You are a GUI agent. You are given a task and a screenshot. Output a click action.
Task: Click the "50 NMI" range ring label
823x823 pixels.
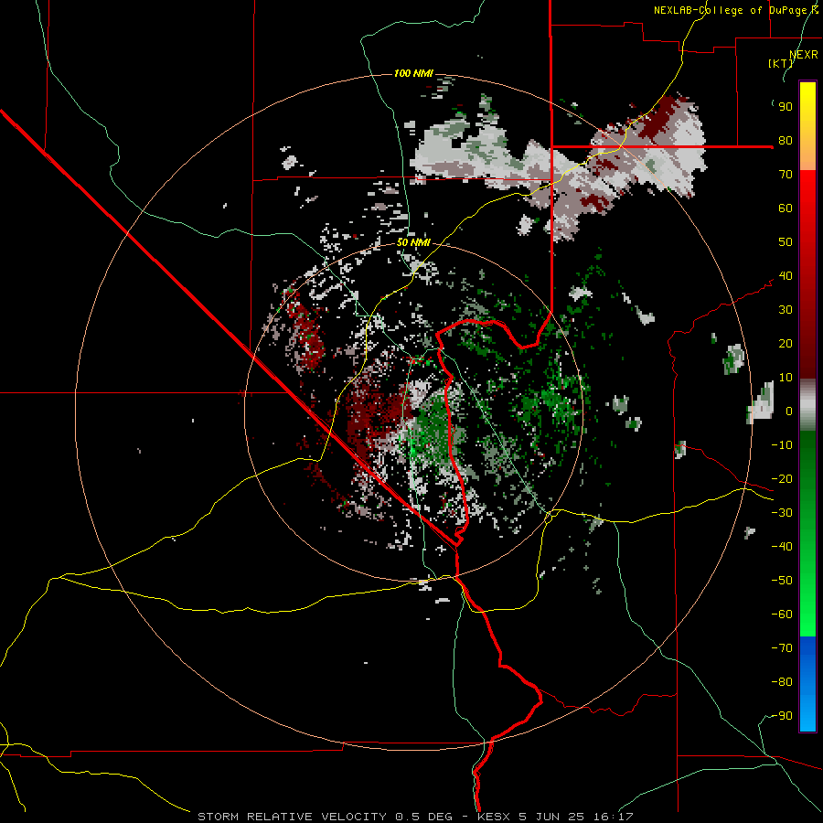click(x=413, y=242)
